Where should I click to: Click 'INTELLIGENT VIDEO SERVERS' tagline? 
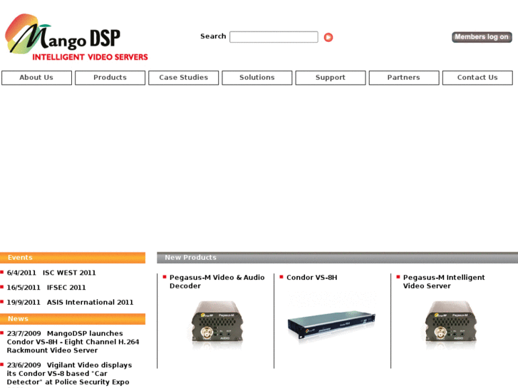[90, 57]
